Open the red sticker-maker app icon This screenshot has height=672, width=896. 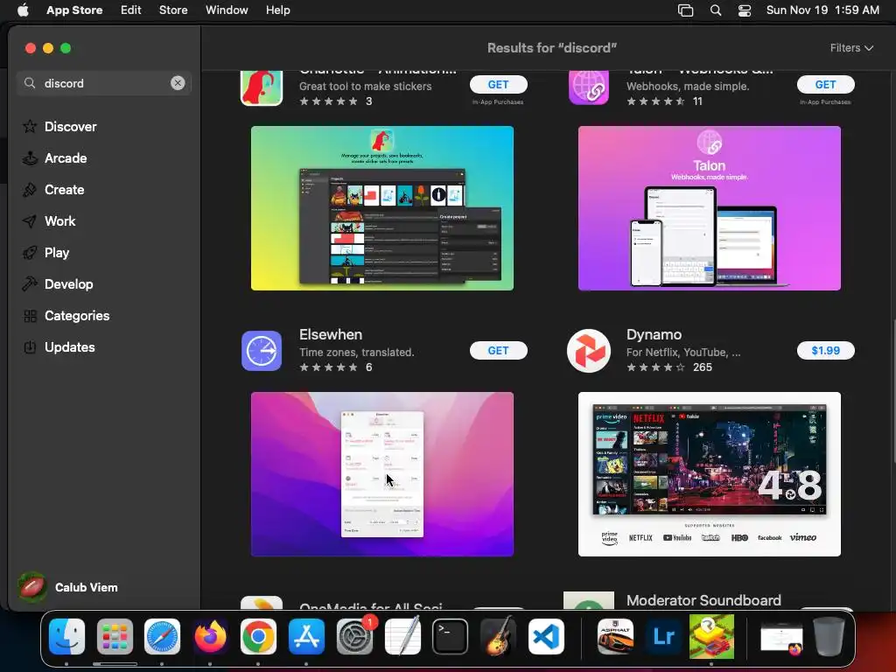262,87
